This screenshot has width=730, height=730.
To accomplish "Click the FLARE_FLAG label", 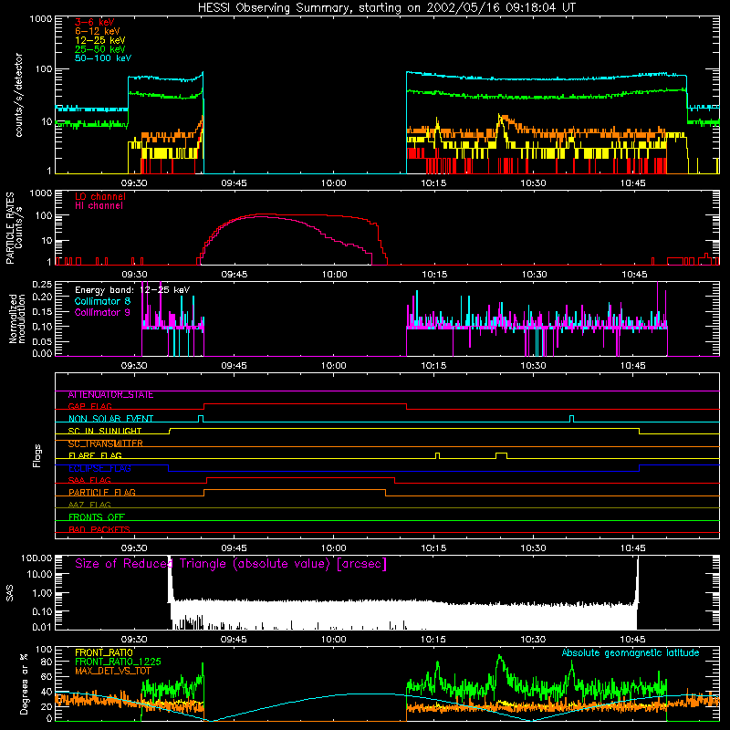I will [95, 455].
